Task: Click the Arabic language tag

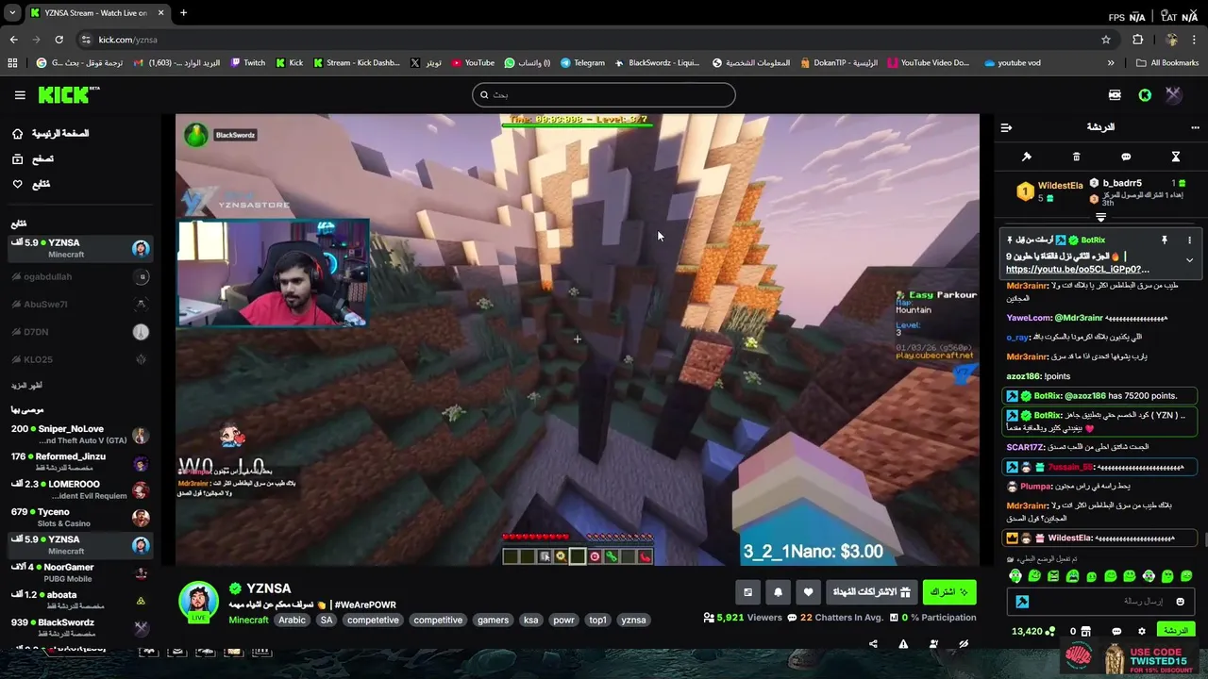Action: [x=292, y=621]
